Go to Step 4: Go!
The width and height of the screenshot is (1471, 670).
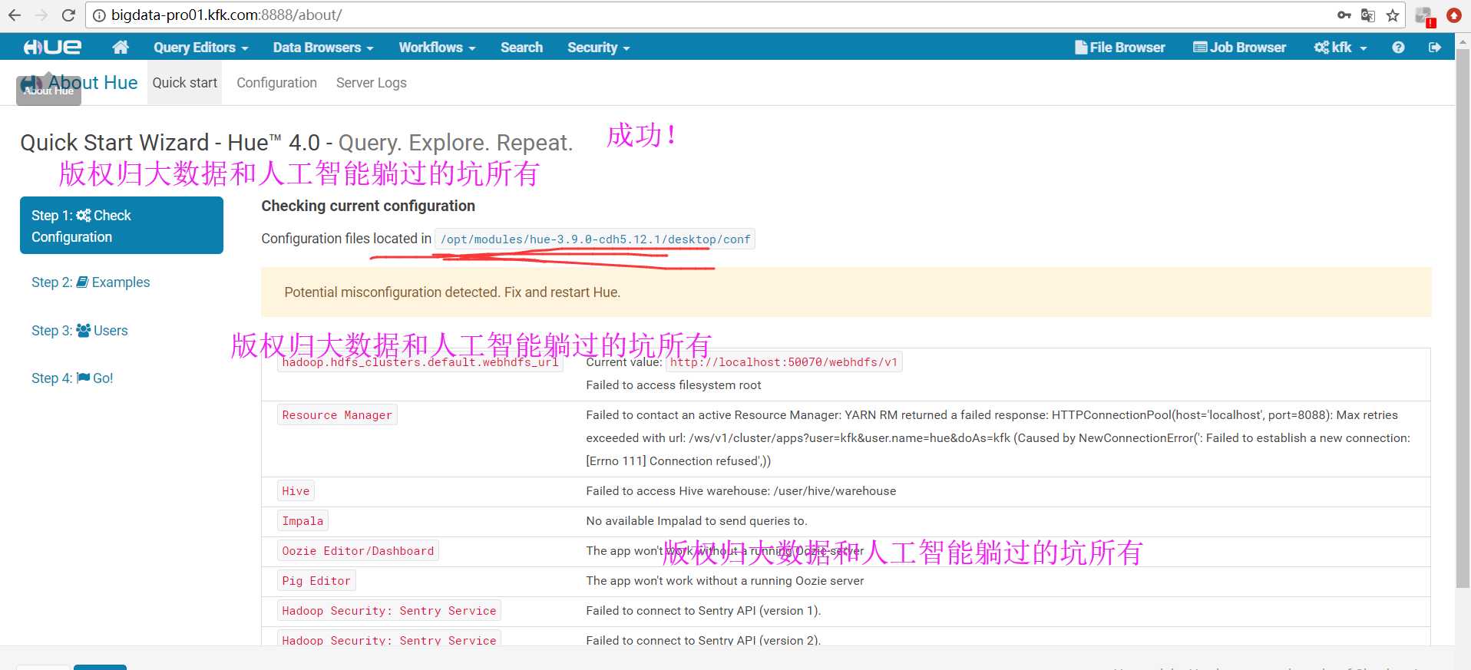coord(72,378)
